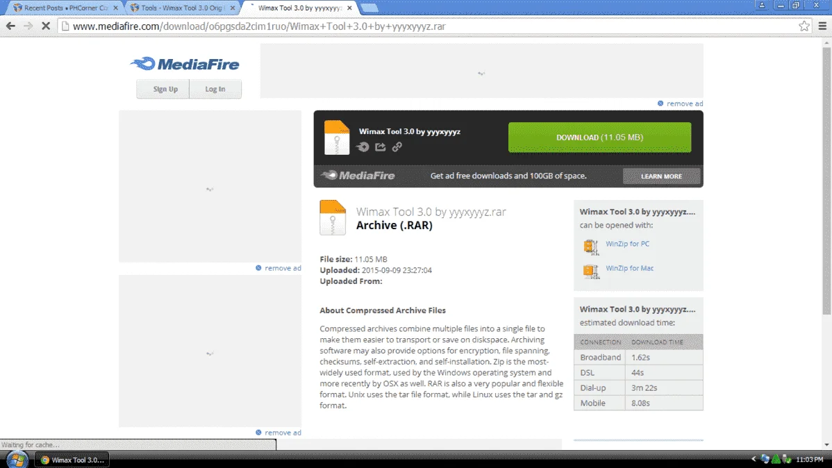Click the orange RAR file icon in dark banner

(337, 137)
